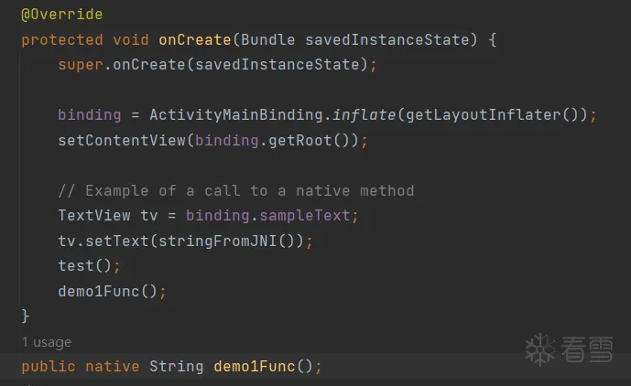The width and height of the screenshot is (631, 386).
Task: Click the '1 usage' inlay hint
Action: tap(47, 342)
